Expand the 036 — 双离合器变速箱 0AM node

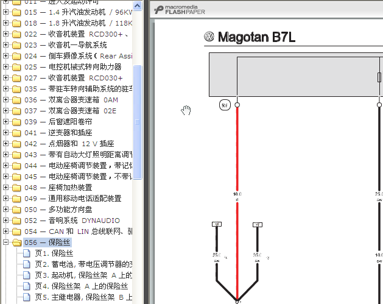pos(5,100)
